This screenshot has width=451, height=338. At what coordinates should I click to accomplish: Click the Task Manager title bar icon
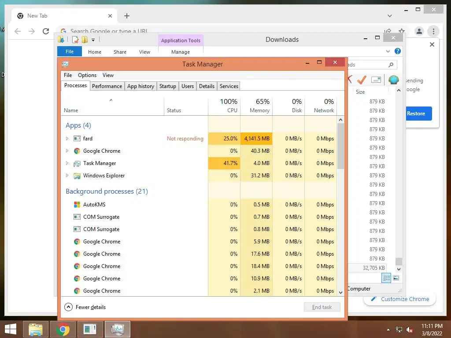[x=66, y=64]
